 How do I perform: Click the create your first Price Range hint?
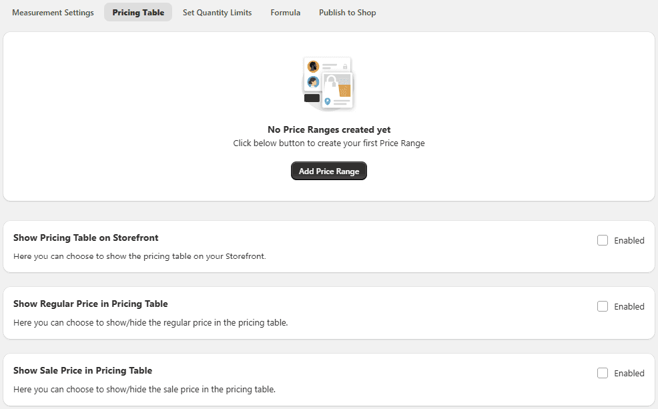coord(329,143)
